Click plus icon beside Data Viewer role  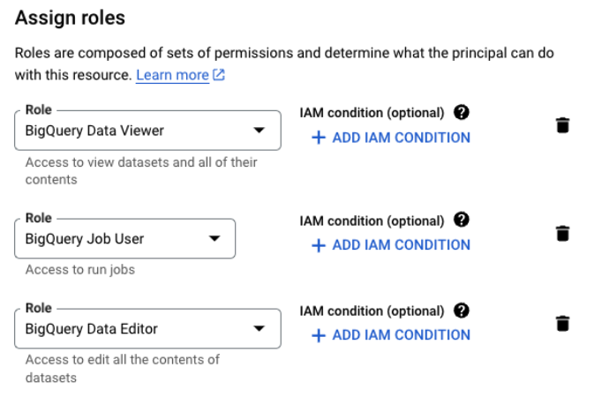319,138
